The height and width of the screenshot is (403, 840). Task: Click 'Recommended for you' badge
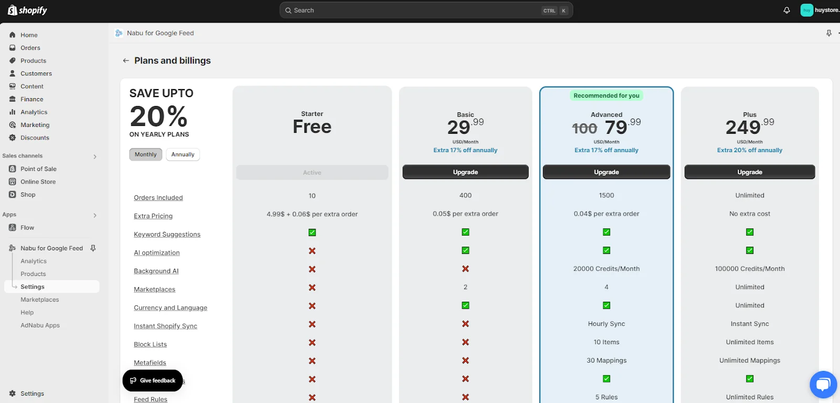(606, 96)
